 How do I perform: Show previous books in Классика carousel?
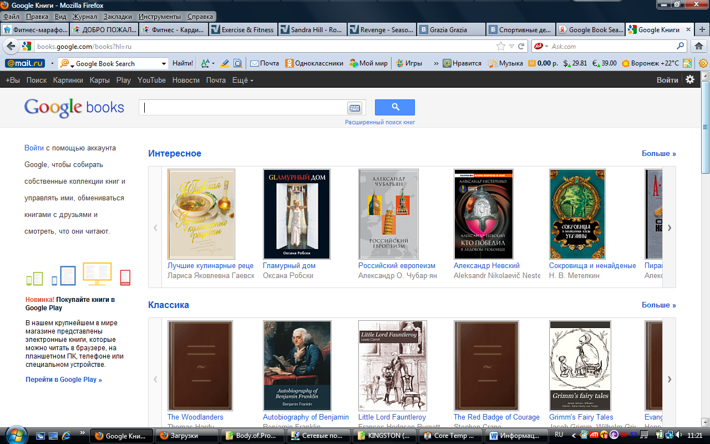point(155,379)
